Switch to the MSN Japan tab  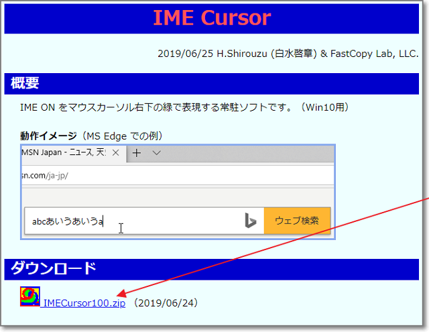tap(64, 153)
